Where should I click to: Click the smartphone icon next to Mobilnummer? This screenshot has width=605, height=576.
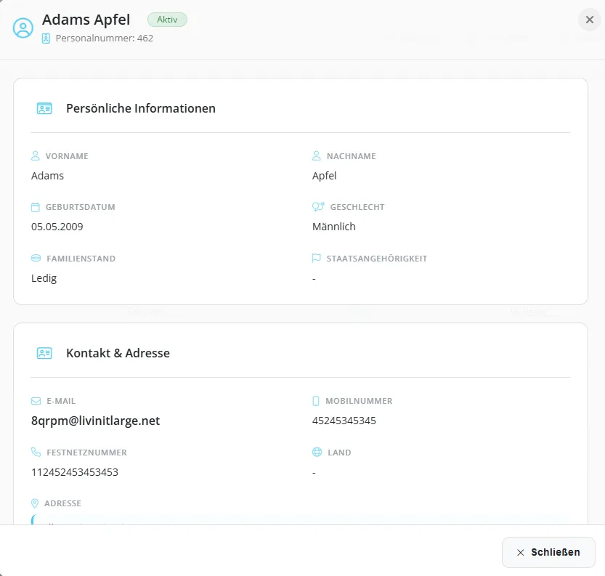(316, 401)
